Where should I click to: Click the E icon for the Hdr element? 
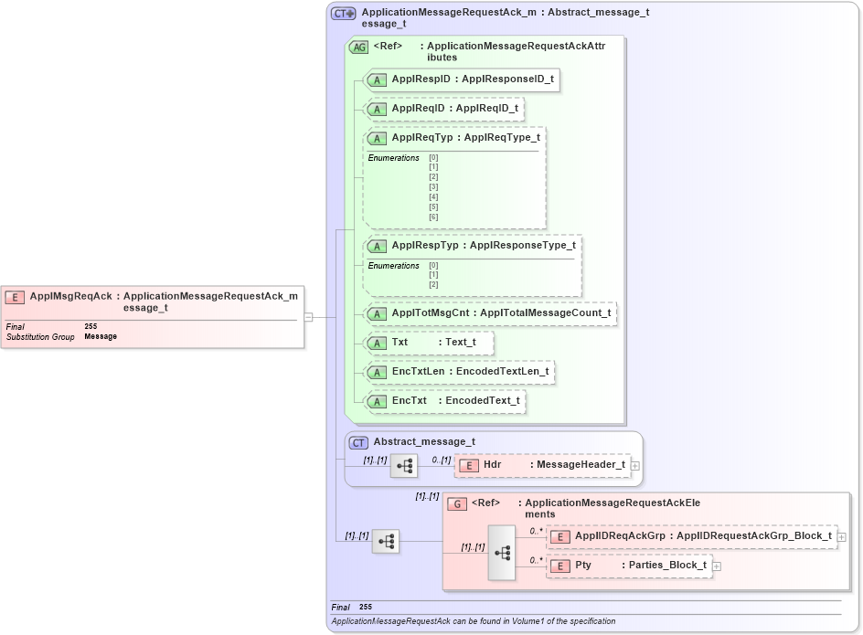click(x=469, y=465)
